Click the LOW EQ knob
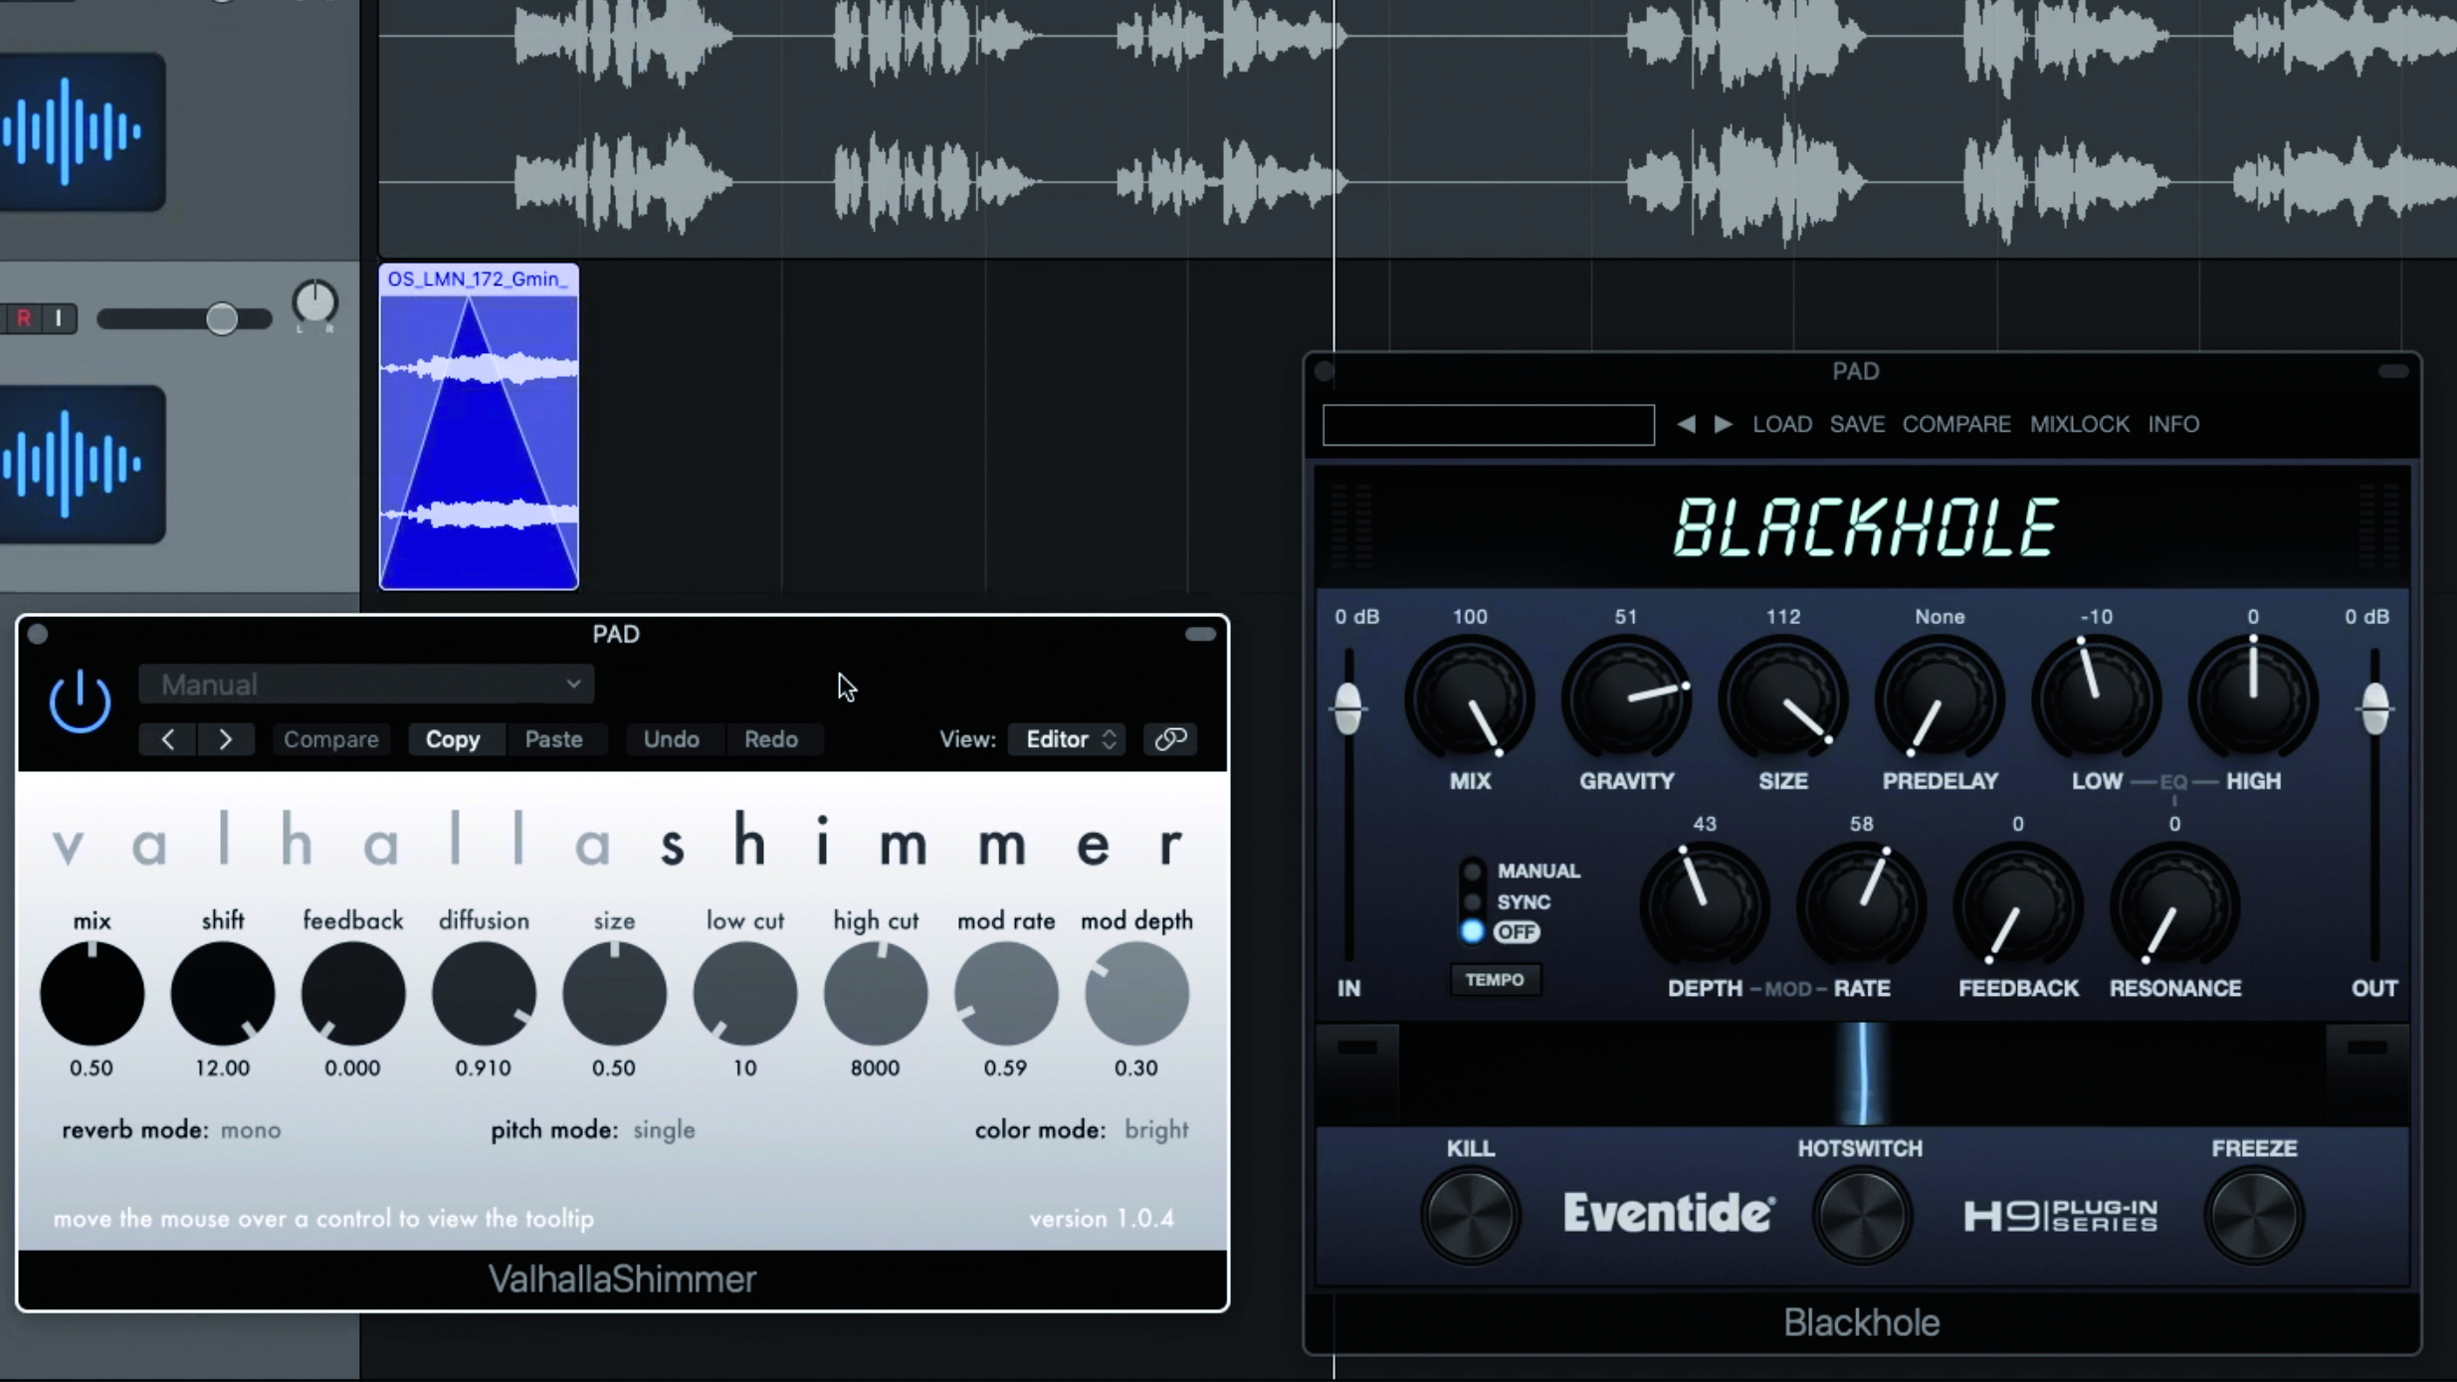 click(2096, 701)
